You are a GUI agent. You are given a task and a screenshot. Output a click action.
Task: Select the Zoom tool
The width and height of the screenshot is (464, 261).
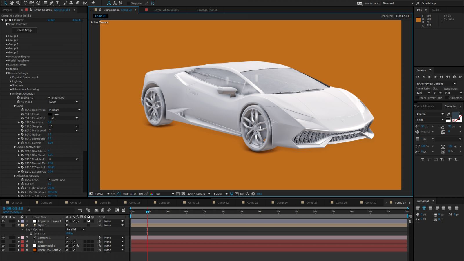click(18, 3)
